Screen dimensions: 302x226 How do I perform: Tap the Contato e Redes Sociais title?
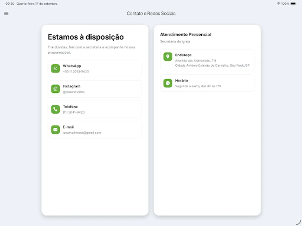pyautogui.click(x=151, y=14)
